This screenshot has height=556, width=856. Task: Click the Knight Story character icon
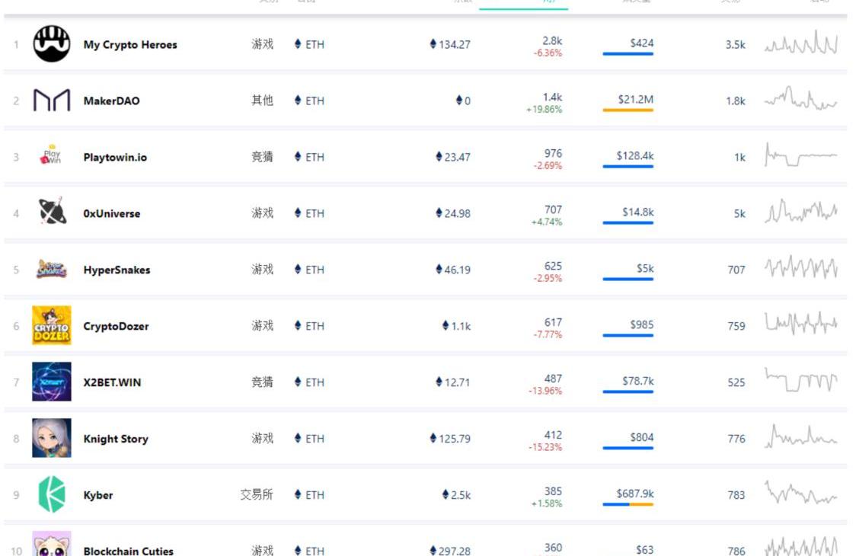[52, 438]
